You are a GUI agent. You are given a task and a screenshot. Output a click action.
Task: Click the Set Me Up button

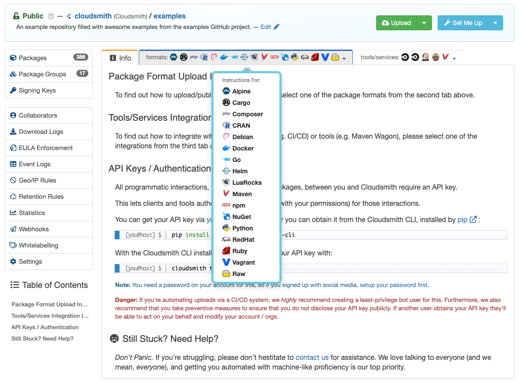tap(463, 23)
